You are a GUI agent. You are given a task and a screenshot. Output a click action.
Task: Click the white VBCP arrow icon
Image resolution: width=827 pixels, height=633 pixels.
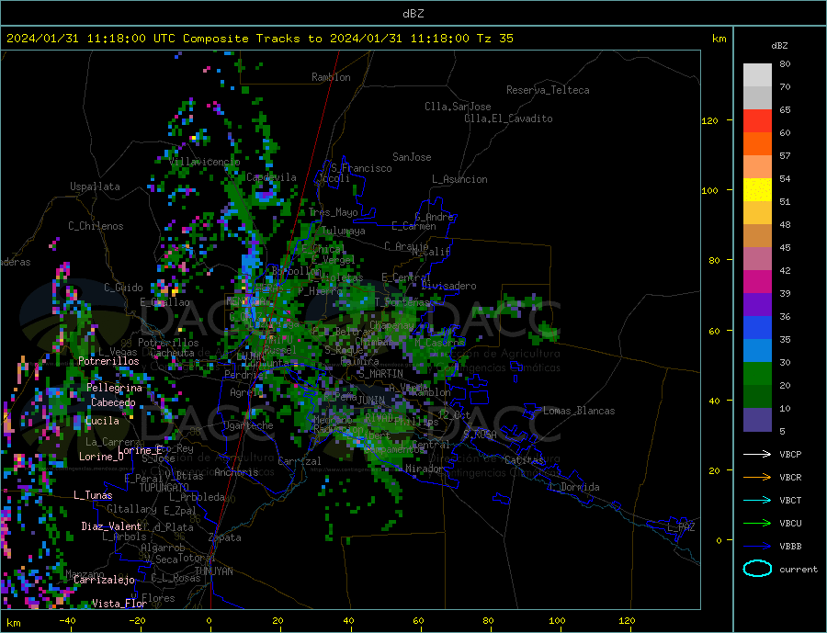(757, 454)
